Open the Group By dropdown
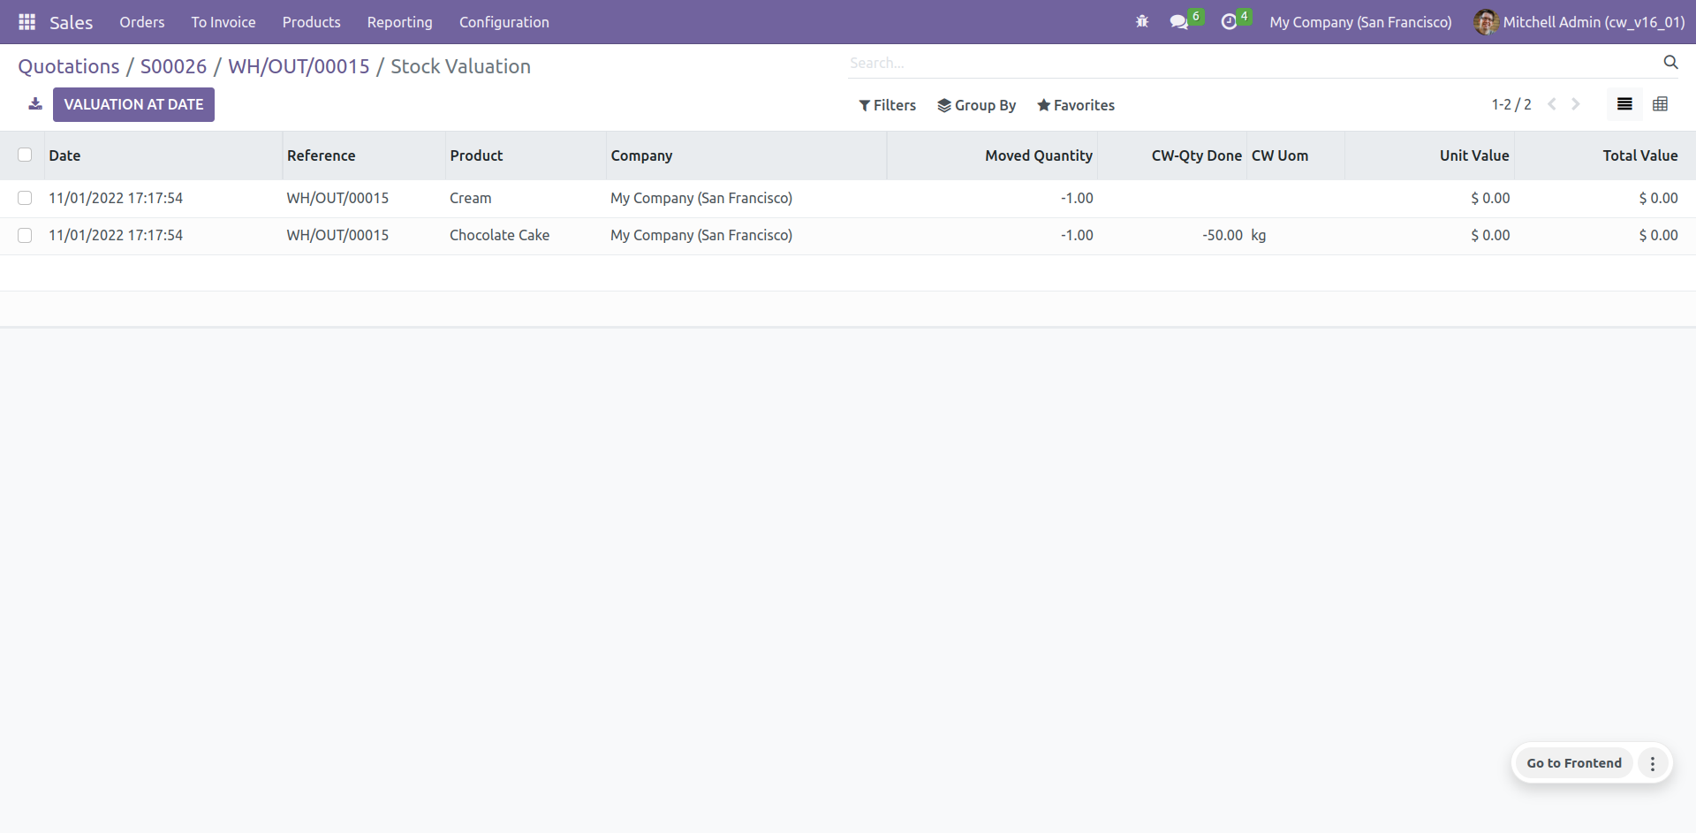The image size is (1696, 833). [976, 105]
